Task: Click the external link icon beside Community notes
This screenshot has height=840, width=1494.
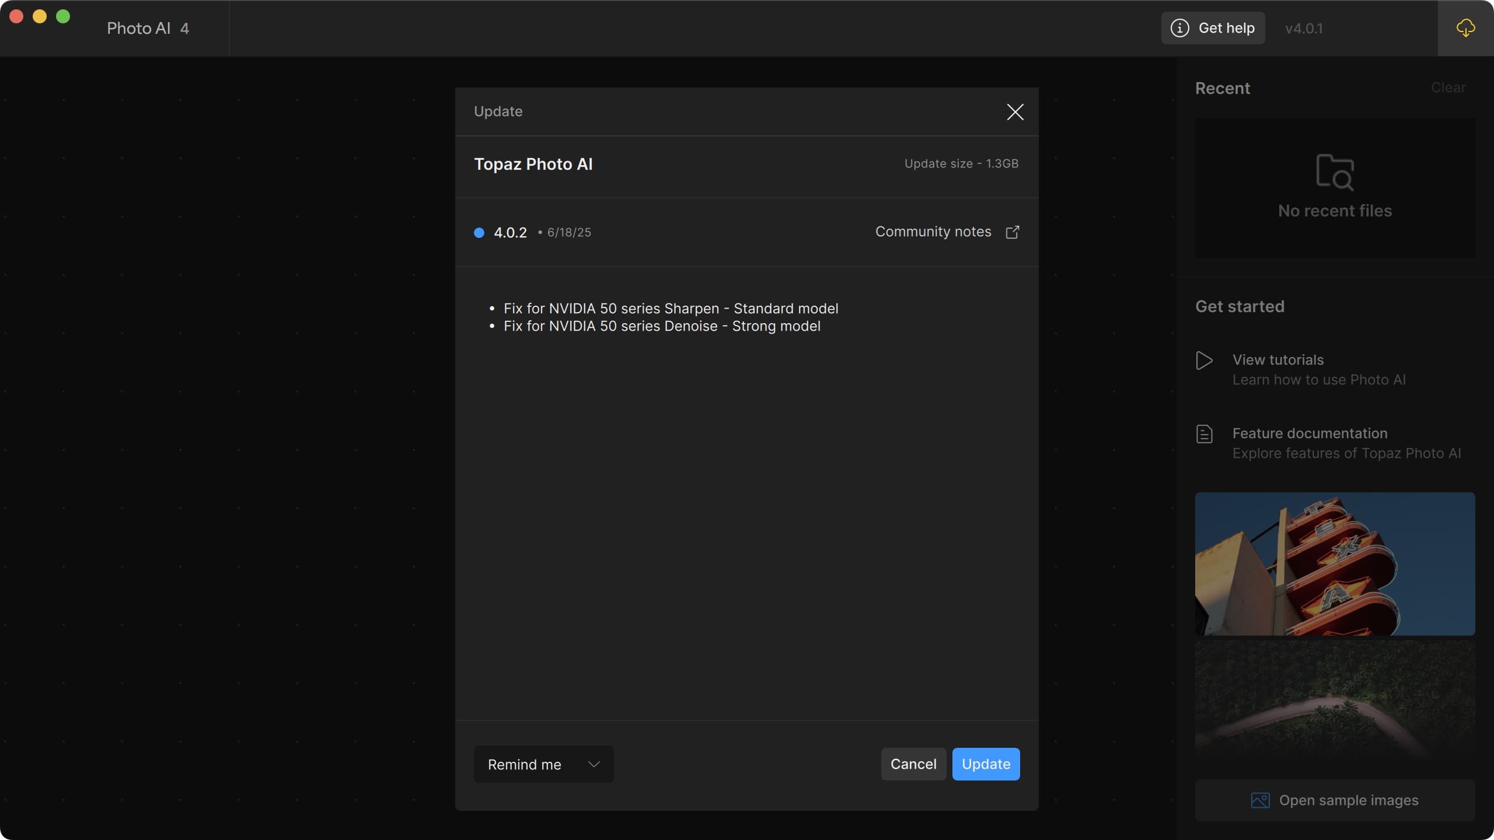Action: point(1013,232)
